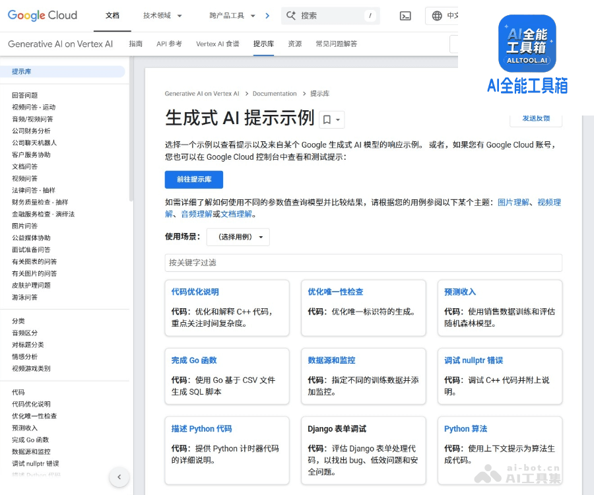Click the AI全能工具箱 logo image
Screen dimensions: 594x495
527,44
